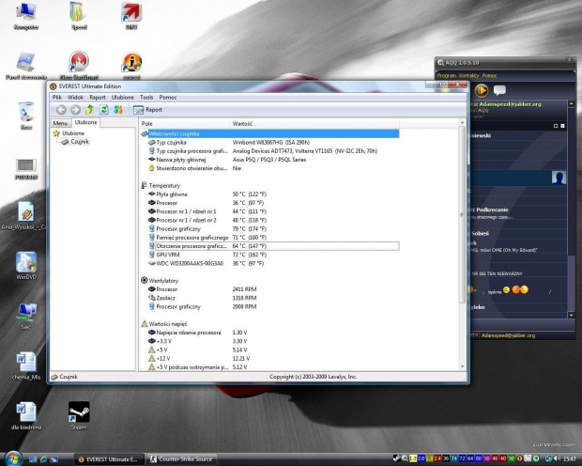Click up arrow of AQQ contact list
This screenshot has height=466, width=582.
click(x=572, y=104)
